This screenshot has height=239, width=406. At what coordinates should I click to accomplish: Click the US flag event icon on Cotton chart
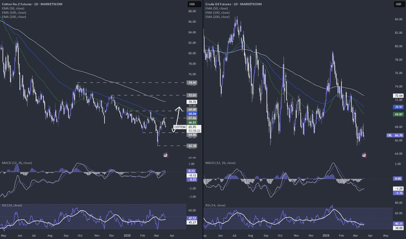click(166, 155)
